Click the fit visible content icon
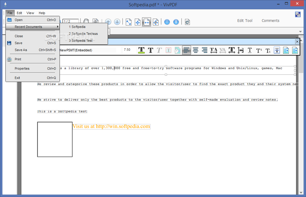 tap(156, 22)
